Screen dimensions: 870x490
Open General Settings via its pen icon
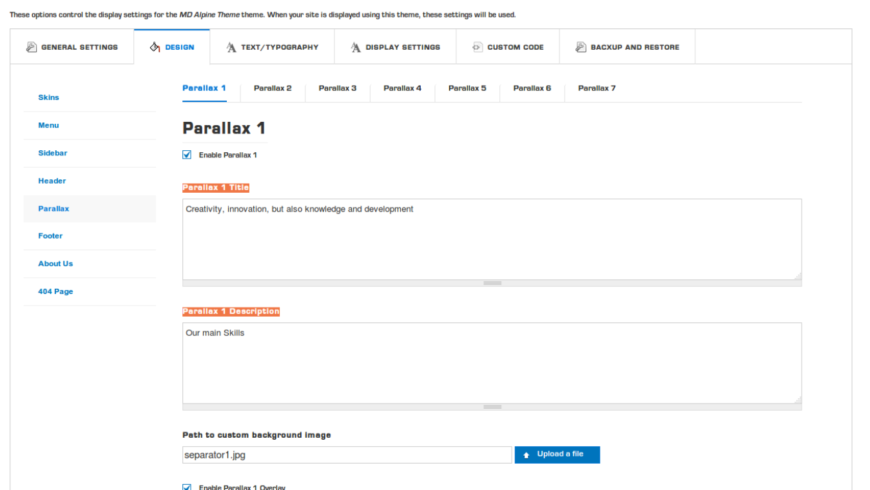click(31, 46)
